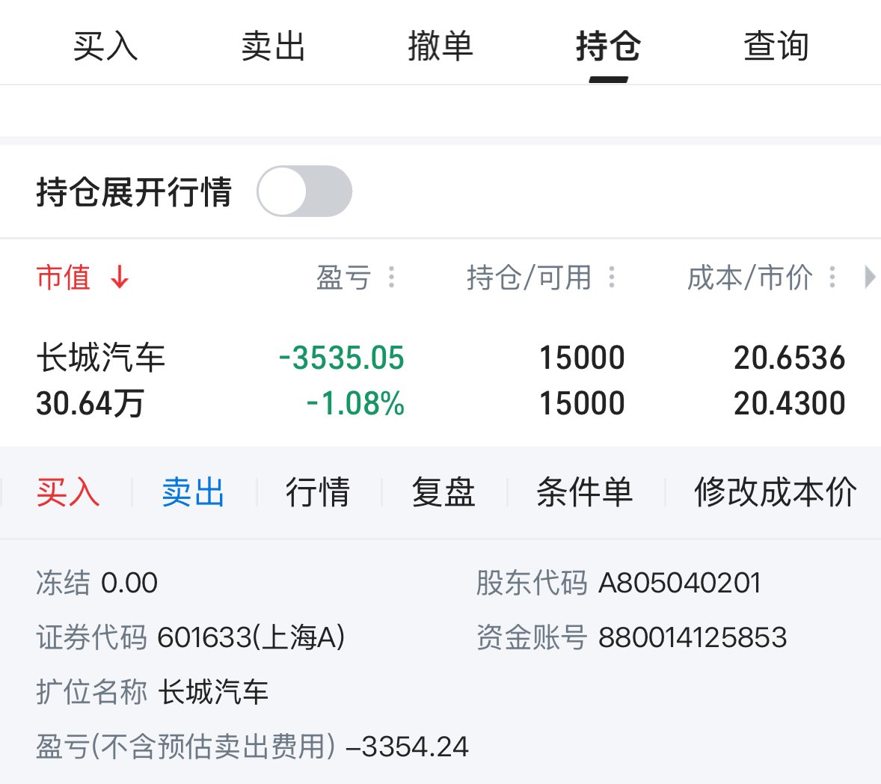This screenshot has width=881, height=784.
Task: Toggle the 持仓展开行情 switch
Action: click(304, 192)
